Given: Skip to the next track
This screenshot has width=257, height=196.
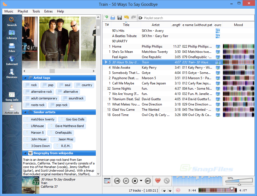Looking at the screenshot, I should pos(148,180).
